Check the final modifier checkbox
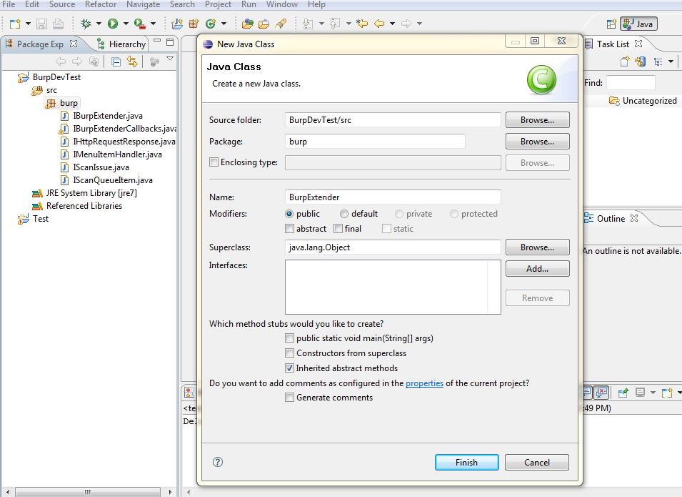682x497 pixels. coord(338,229)
